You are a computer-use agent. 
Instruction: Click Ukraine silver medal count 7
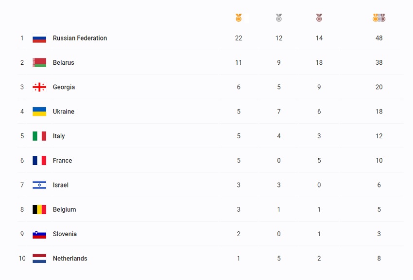(x=279, y=112)
